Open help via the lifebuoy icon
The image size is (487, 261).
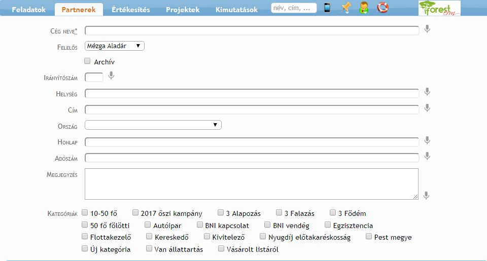point(382,8)
